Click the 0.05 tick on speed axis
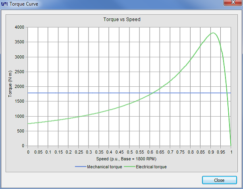This screenshot has width=243, height=189. click(x=38, y=152)
